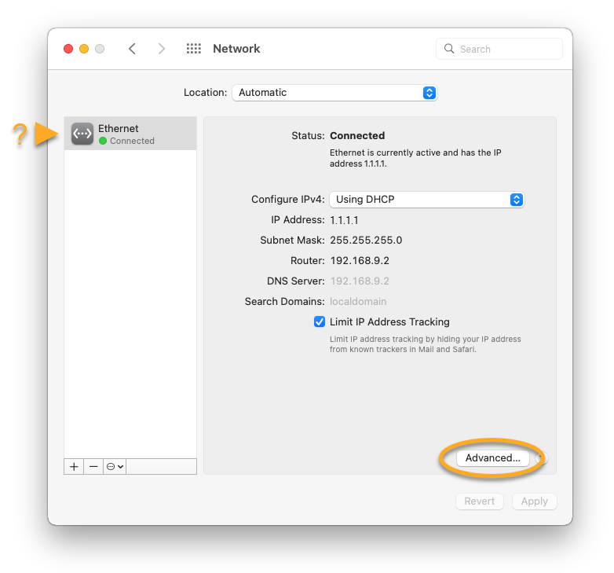The image size is (614, 573).
Task: Add a network service with plus button
Action: click(x=74, y=466)
